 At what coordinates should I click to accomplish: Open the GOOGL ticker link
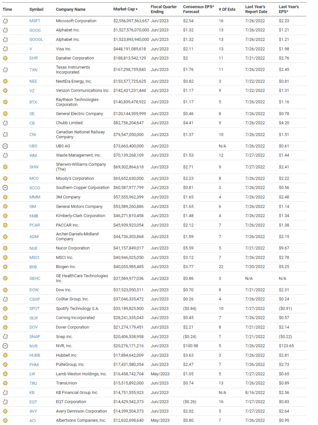(x=36, y=39)
